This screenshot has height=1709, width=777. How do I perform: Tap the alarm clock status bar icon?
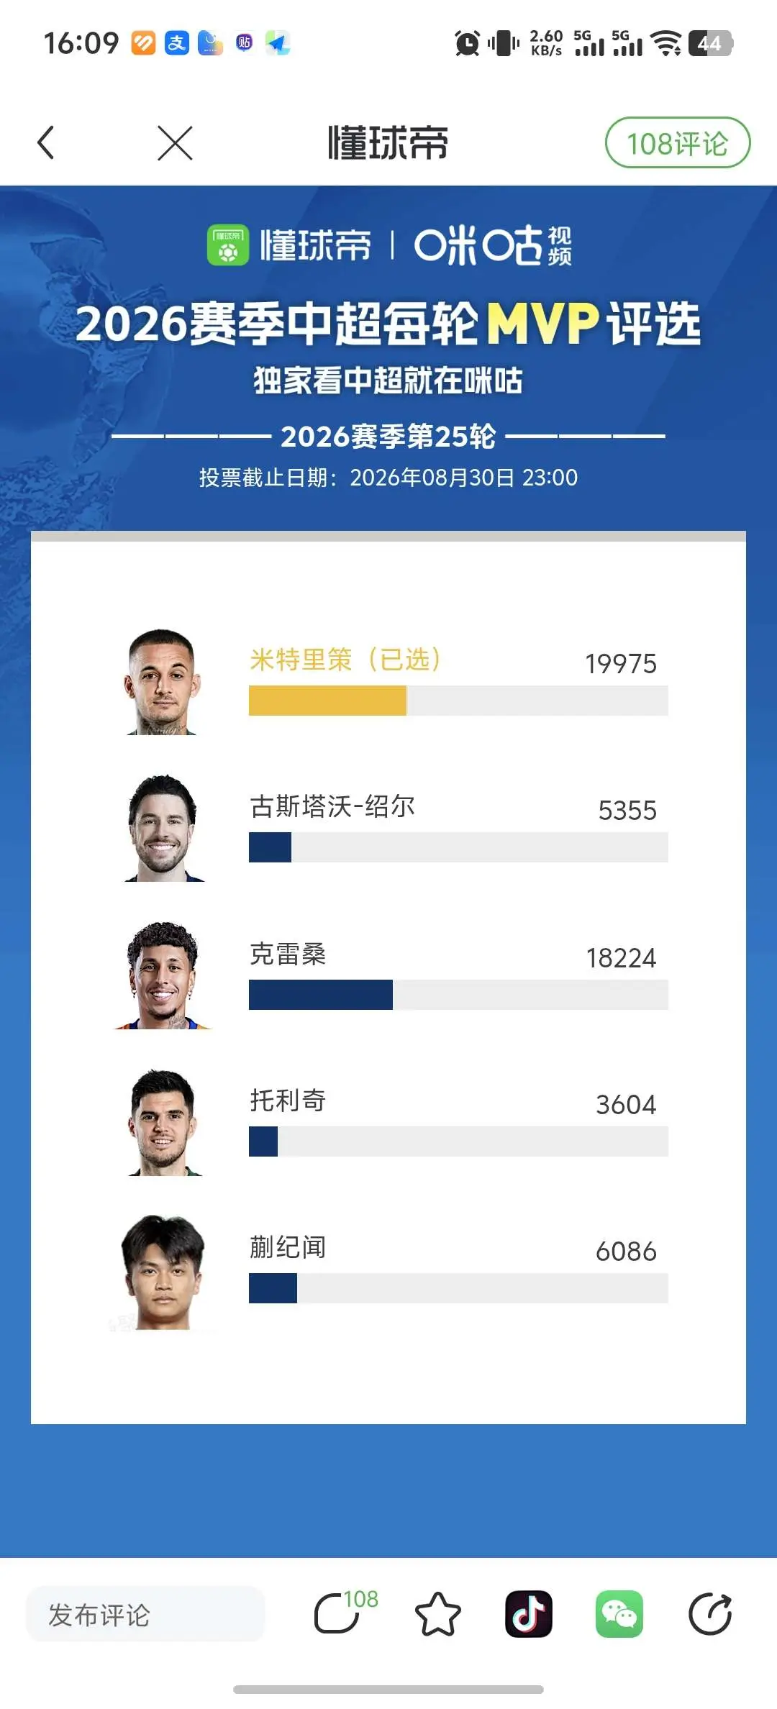pyautogui.click(x=467, y=43)
